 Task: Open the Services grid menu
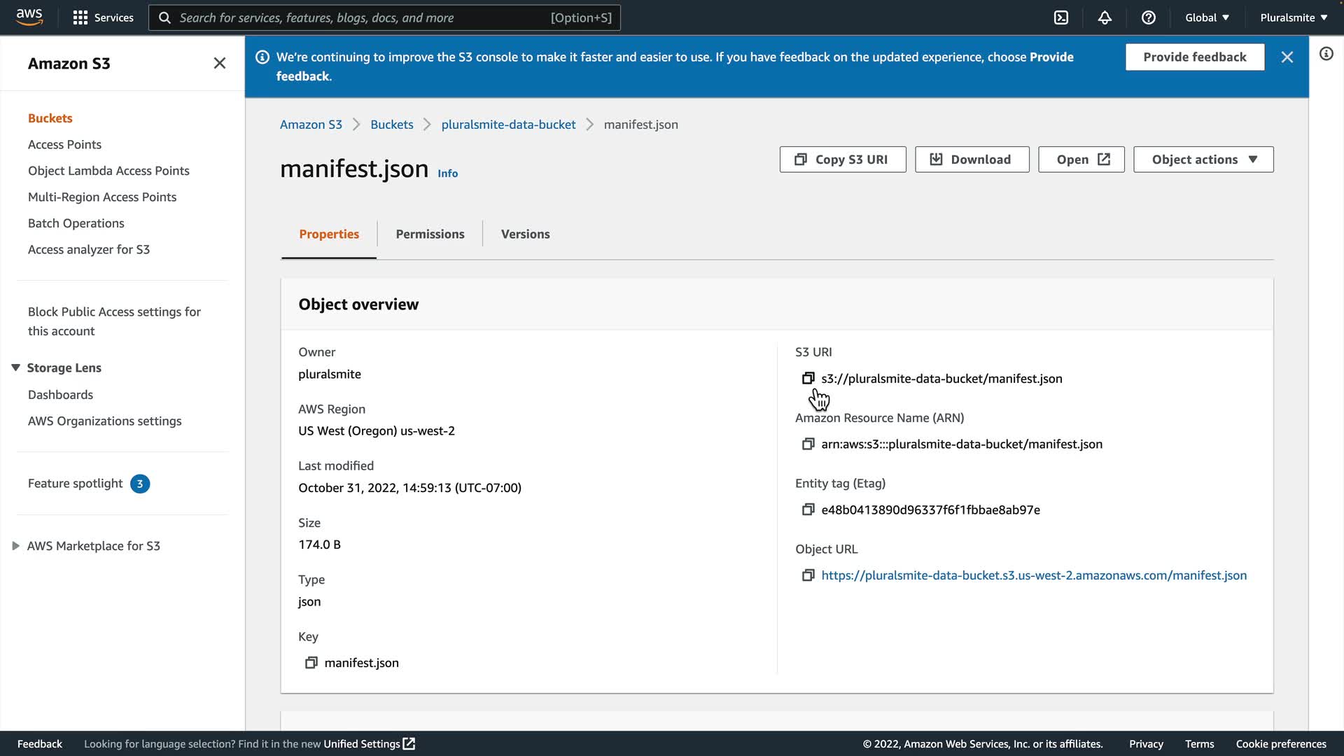click(x=103, y=17)
